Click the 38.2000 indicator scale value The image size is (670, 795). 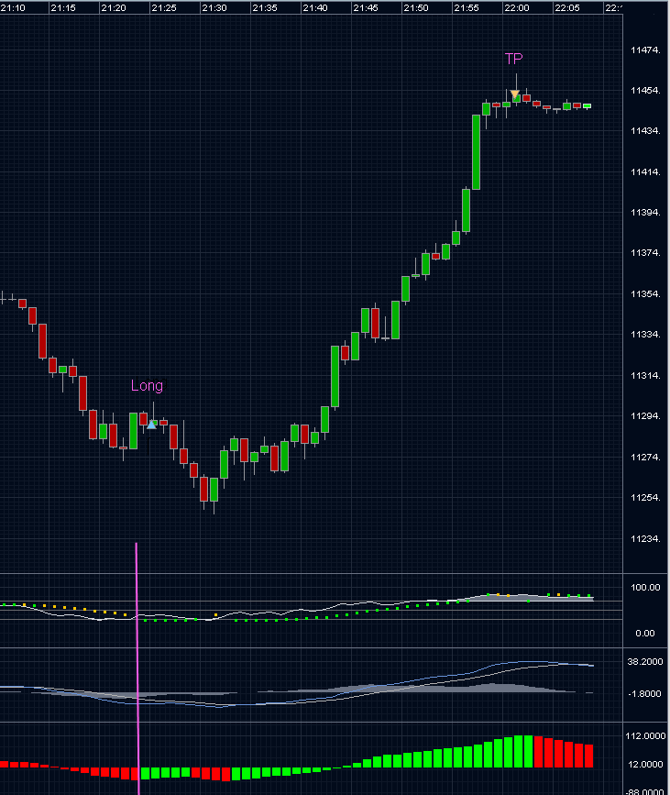pyautogui.click(x=644, y=662)
